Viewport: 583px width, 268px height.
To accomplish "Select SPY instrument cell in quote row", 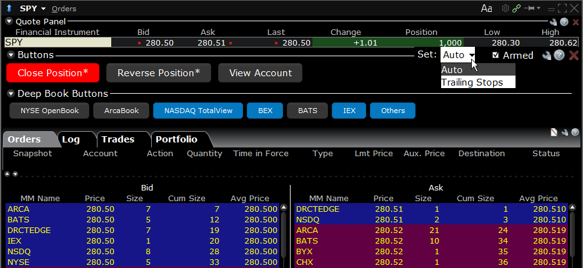I will tap(58, 42).
